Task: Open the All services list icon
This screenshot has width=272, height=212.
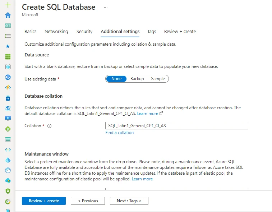Action: click(x=8, y=36)
